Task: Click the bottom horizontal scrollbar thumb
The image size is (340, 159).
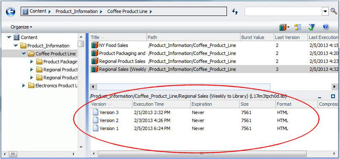Action: [x=202, y=154]
